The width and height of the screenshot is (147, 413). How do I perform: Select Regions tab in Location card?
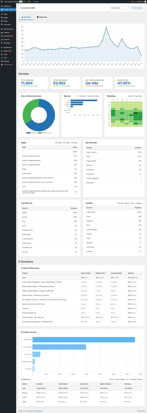[127, 203]
